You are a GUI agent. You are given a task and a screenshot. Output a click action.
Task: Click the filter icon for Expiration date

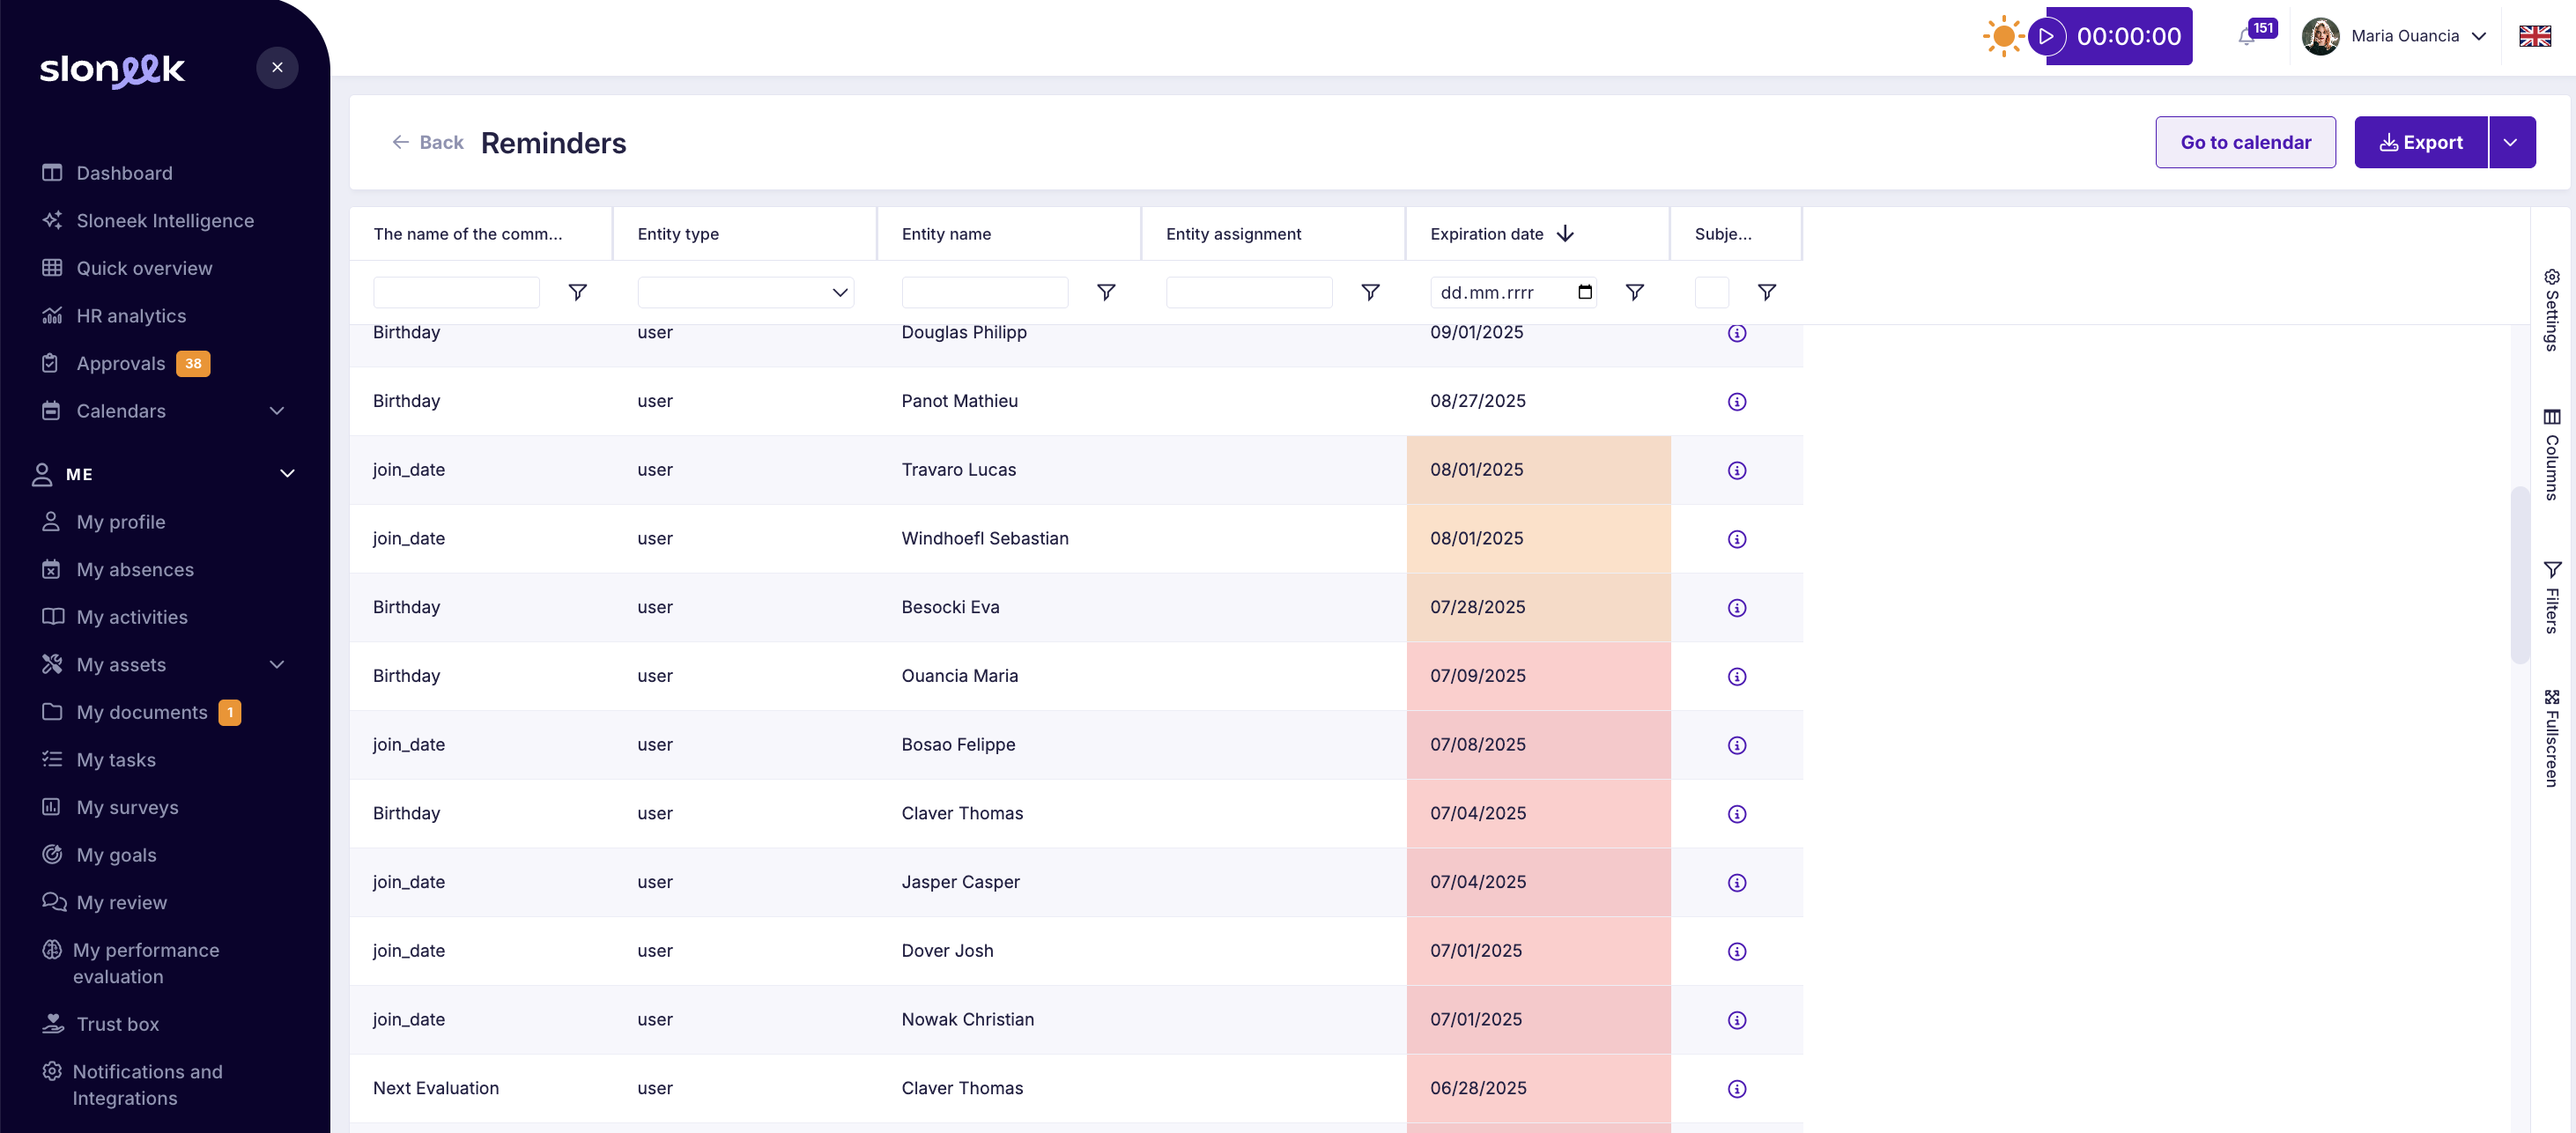1634,292
